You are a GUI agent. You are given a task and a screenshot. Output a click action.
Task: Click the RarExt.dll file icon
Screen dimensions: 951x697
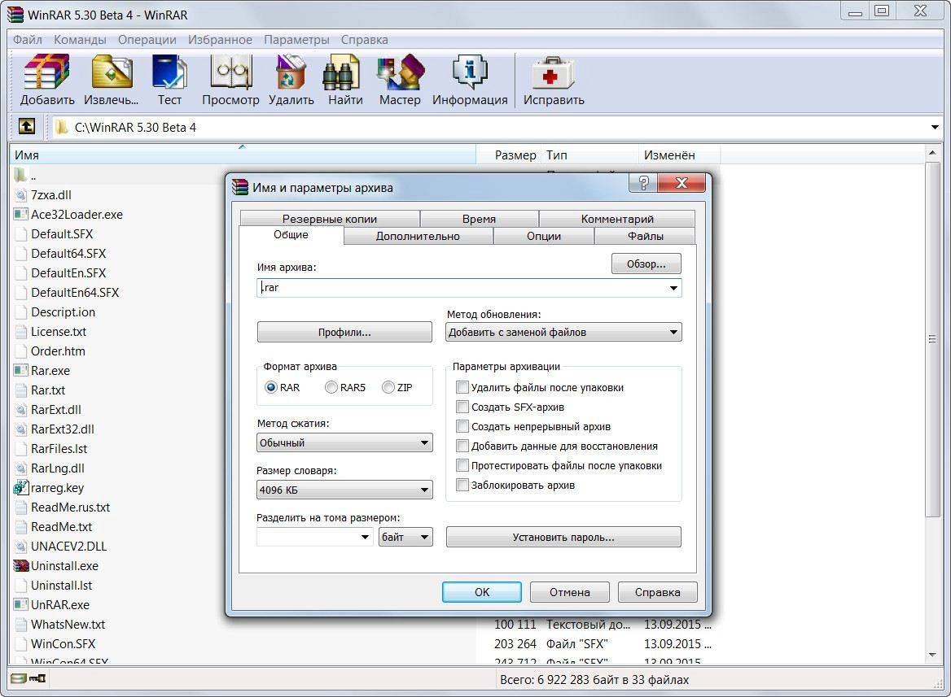pos(21,410)
